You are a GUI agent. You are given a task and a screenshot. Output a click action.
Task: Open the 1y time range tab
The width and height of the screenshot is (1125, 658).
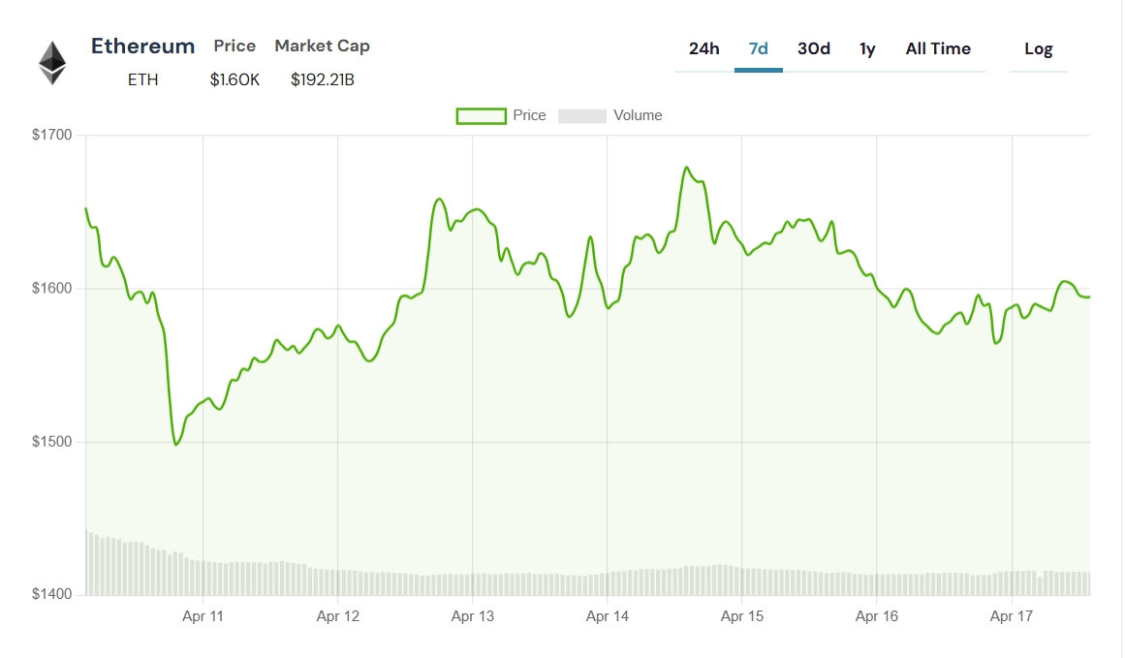tap(867, 48)
